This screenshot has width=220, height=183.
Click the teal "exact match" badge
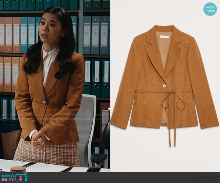[x=210, y=9]
